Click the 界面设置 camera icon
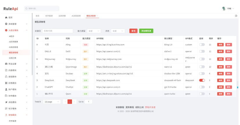Viewport: 240px width, 125px height. click(x=6, y=64)
